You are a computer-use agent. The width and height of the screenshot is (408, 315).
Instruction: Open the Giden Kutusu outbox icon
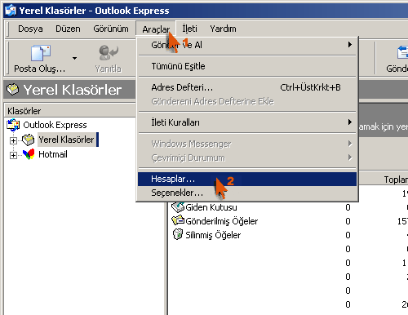coord(178,207)
